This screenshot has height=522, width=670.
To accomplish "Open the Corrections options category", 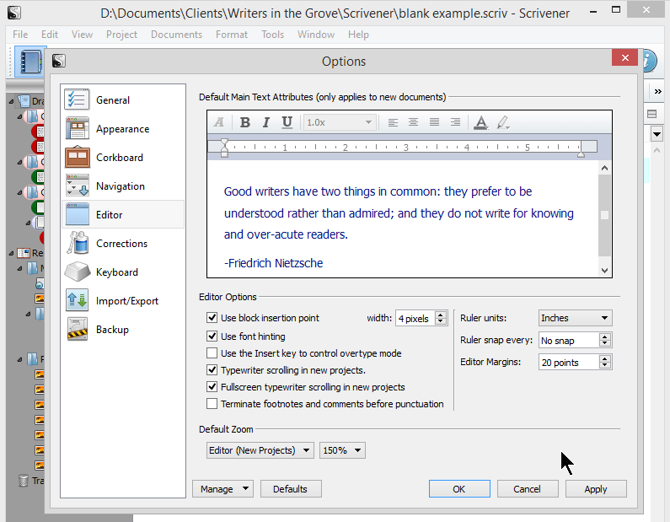I will [123, 243].
